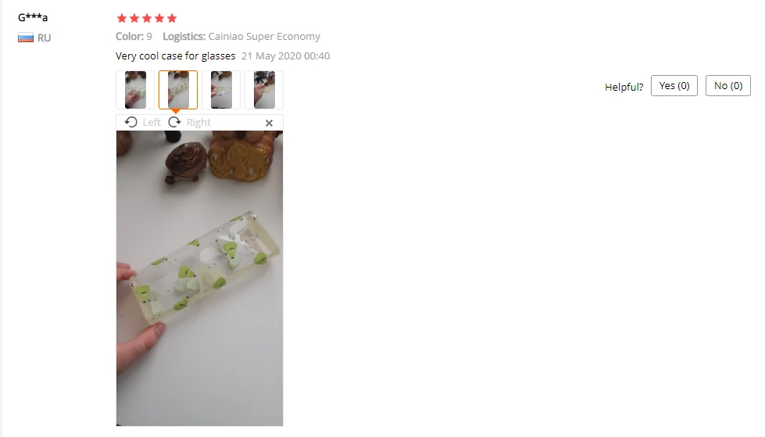Viewport: 765px width, 437px height.
Task: Click the third red rating star
Action: click(147, 19)
